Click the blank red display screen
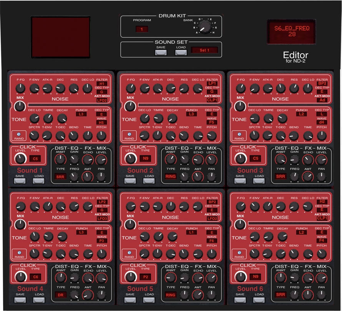The width and height of the screenshot is (342, 311). click(61, 37)
